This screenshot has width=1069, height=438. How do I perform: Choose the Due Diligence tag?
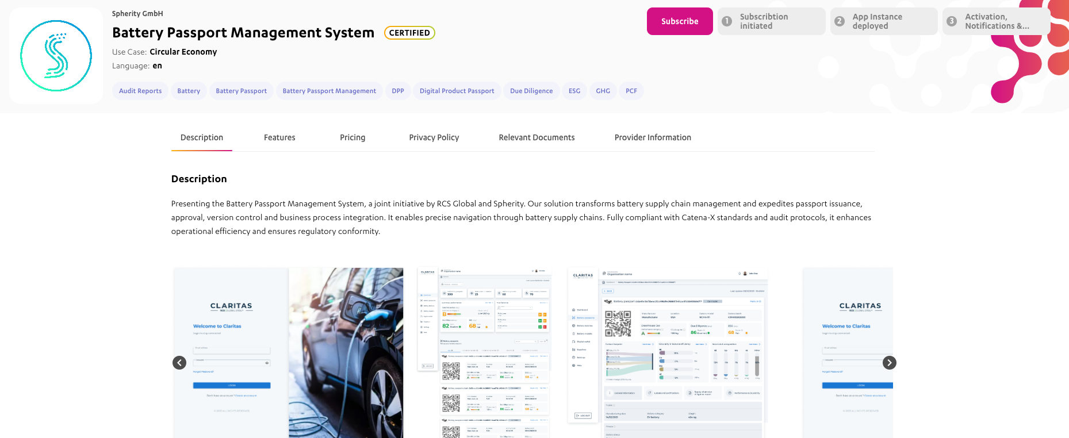pos(531,91)
